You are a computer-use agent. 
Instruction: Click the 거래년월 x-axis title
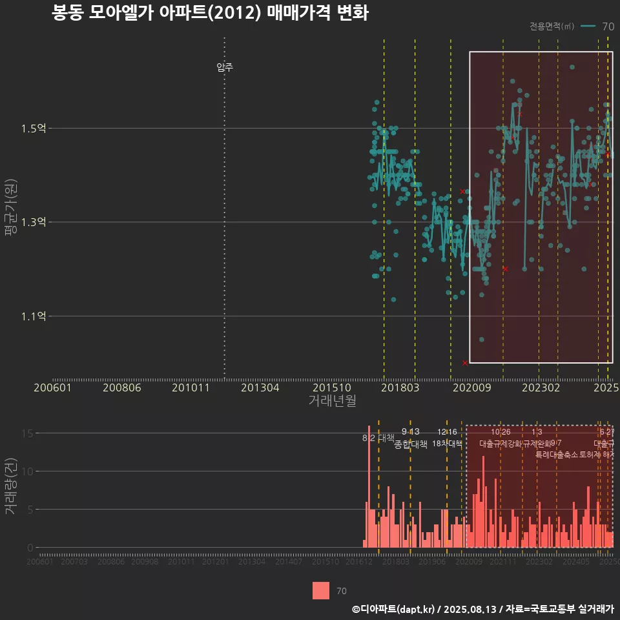[332, 400]
